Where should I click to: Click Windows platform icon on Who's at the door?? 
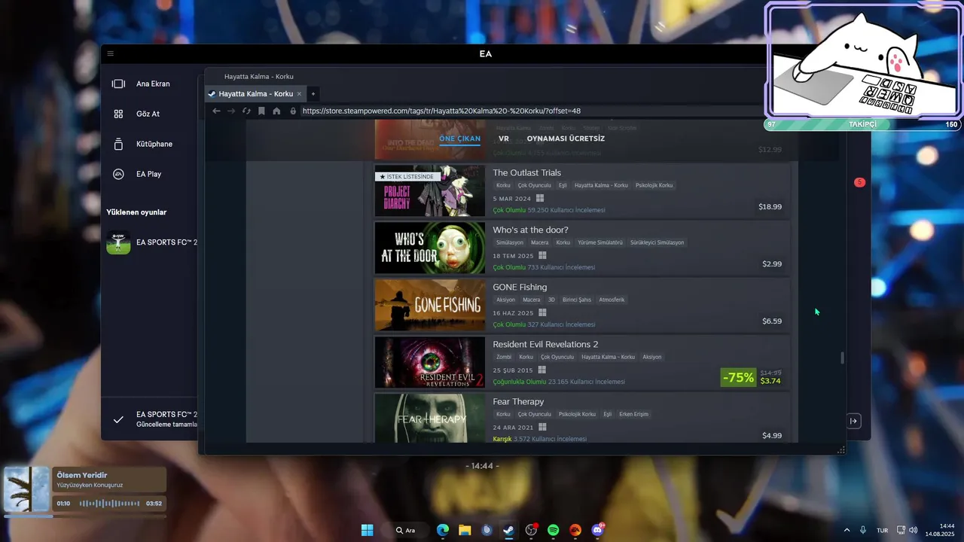coord(541,256)
